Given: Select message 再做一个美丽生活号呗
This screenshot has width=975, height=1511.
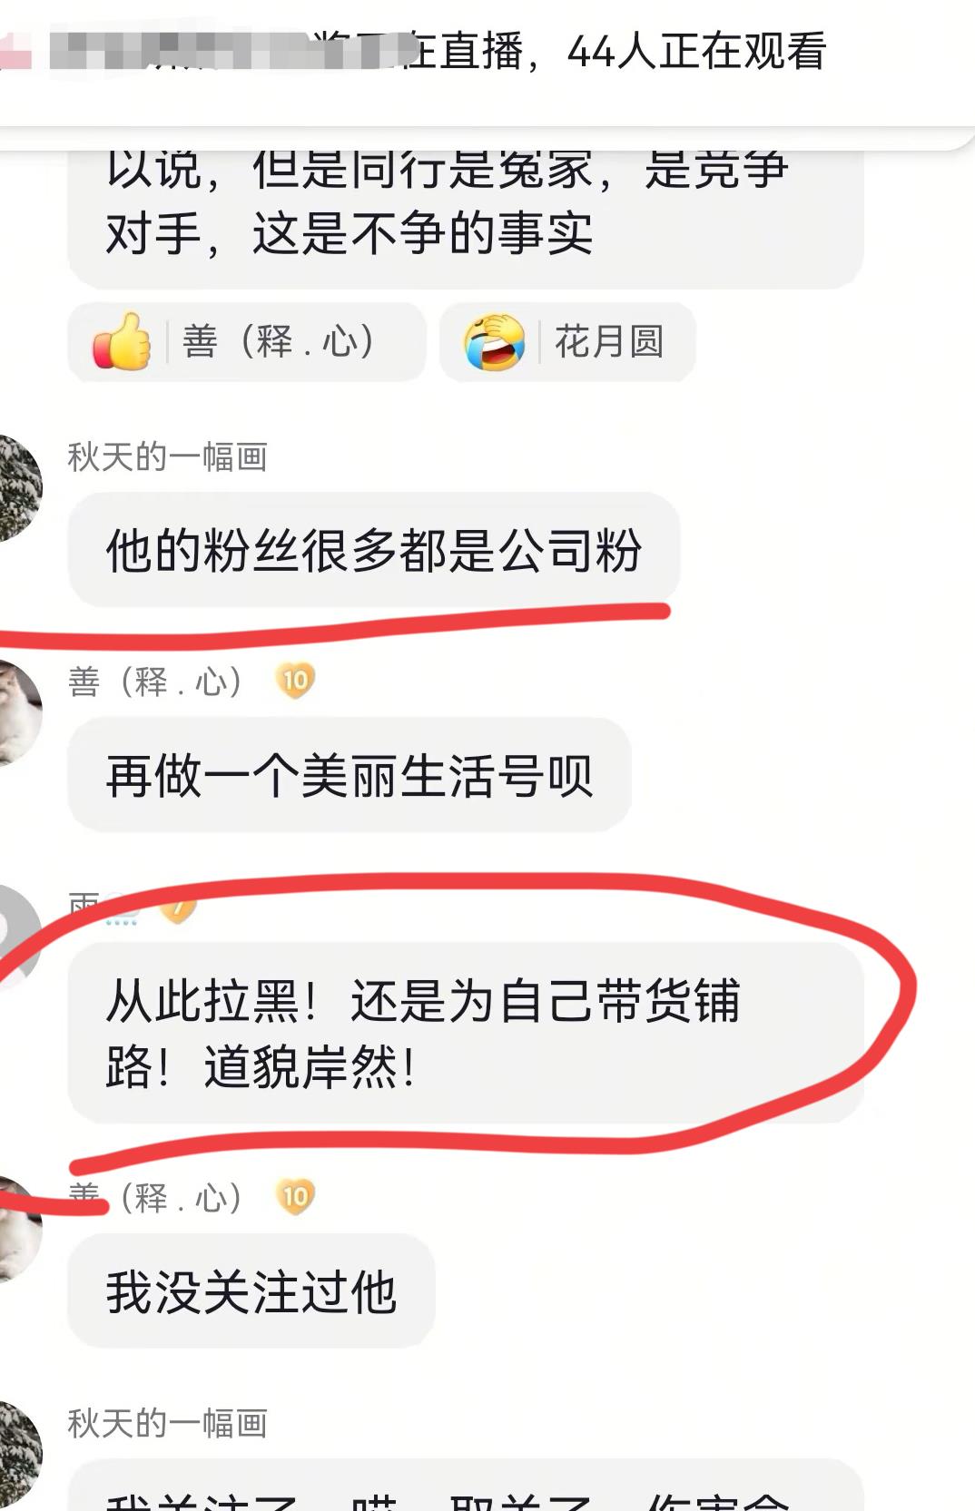Looking at the screenshot, I should point(350,775).
